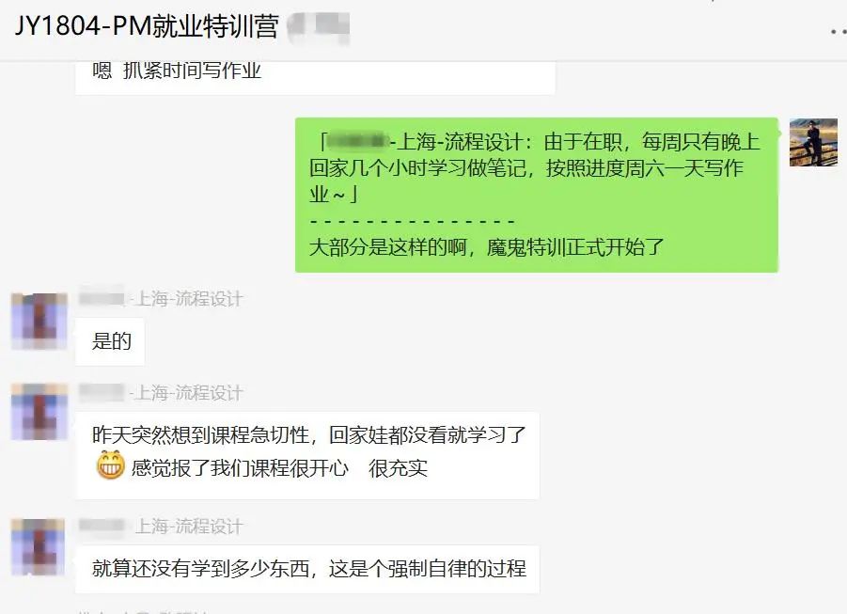This screenshot has width=847, height=614.
Task: Open profile via avatar beside '是的' message
Action: 39,322
